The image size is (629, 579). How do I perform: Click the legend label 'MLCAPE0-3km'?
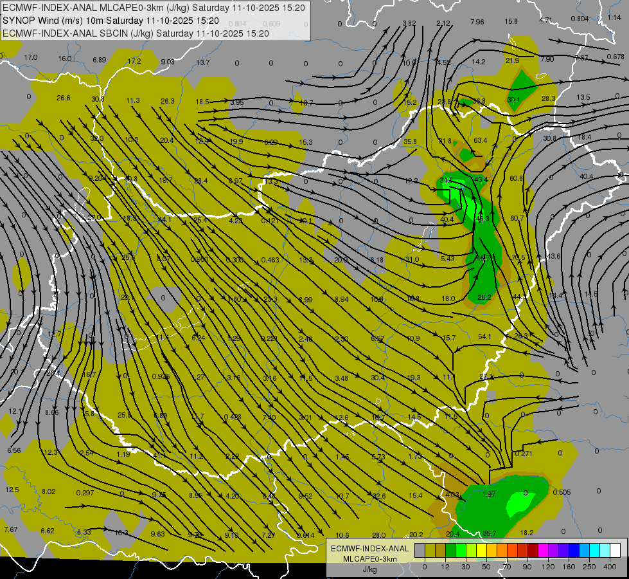(370, 559)
